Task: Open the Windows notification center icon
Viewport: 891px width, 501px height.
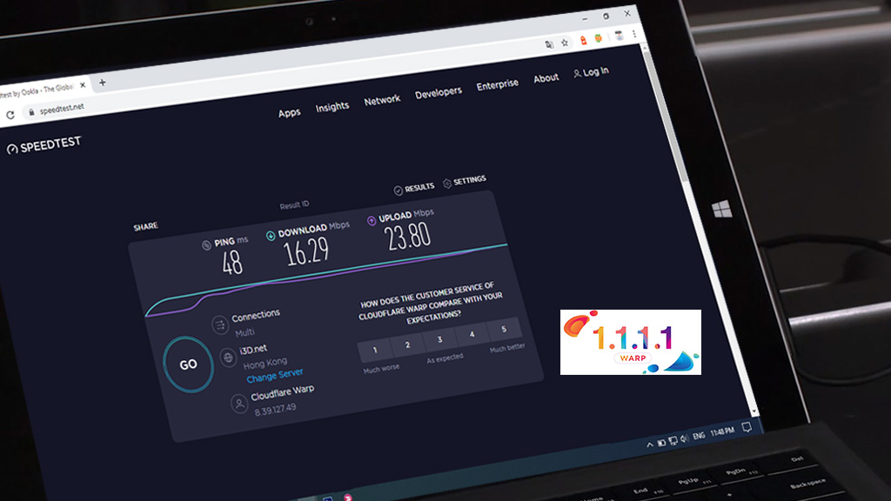Action: click(747, 427)
